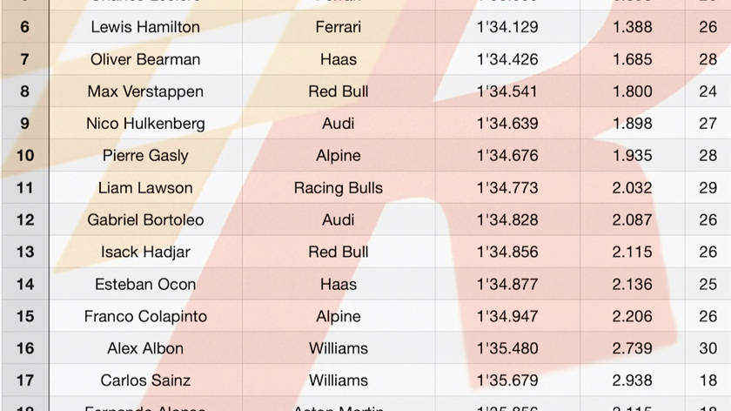Select the Nico Hulkenberg cell
Viewport: 731px width, 411px height.
tap(145, 124)
